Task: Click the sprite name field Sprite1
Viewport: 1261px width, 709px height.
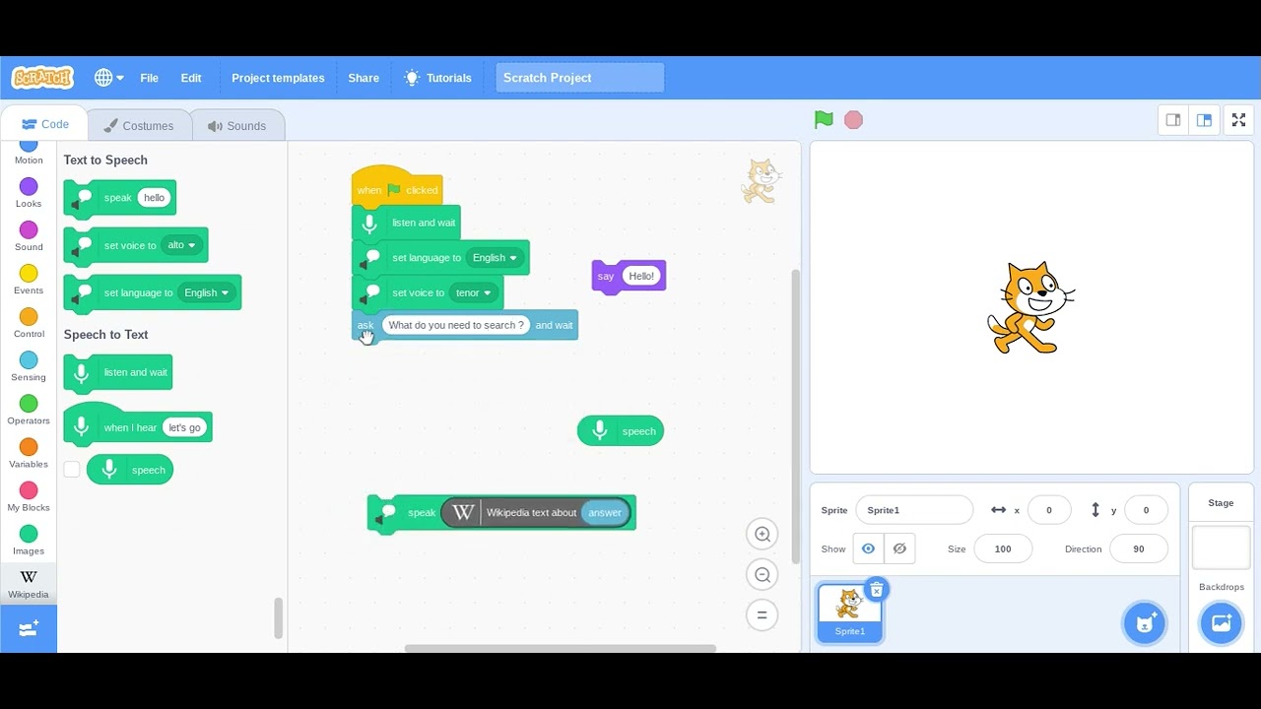Action: [x=914, y=510]
